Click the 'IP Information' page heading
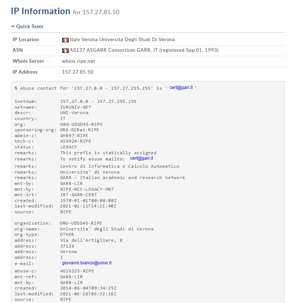 (41, 11)
